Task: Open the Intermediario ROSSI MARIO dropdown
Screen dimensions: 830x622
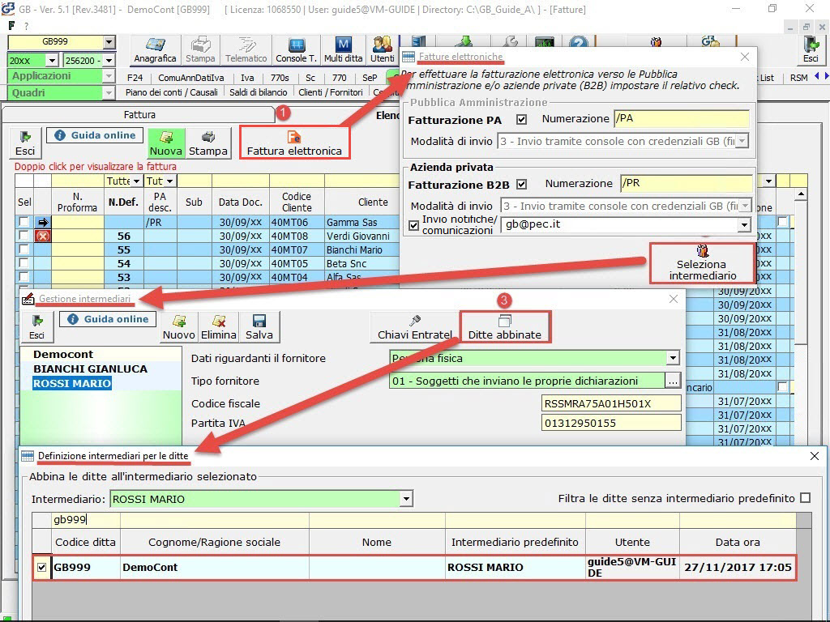Action: tap(406, 499)
